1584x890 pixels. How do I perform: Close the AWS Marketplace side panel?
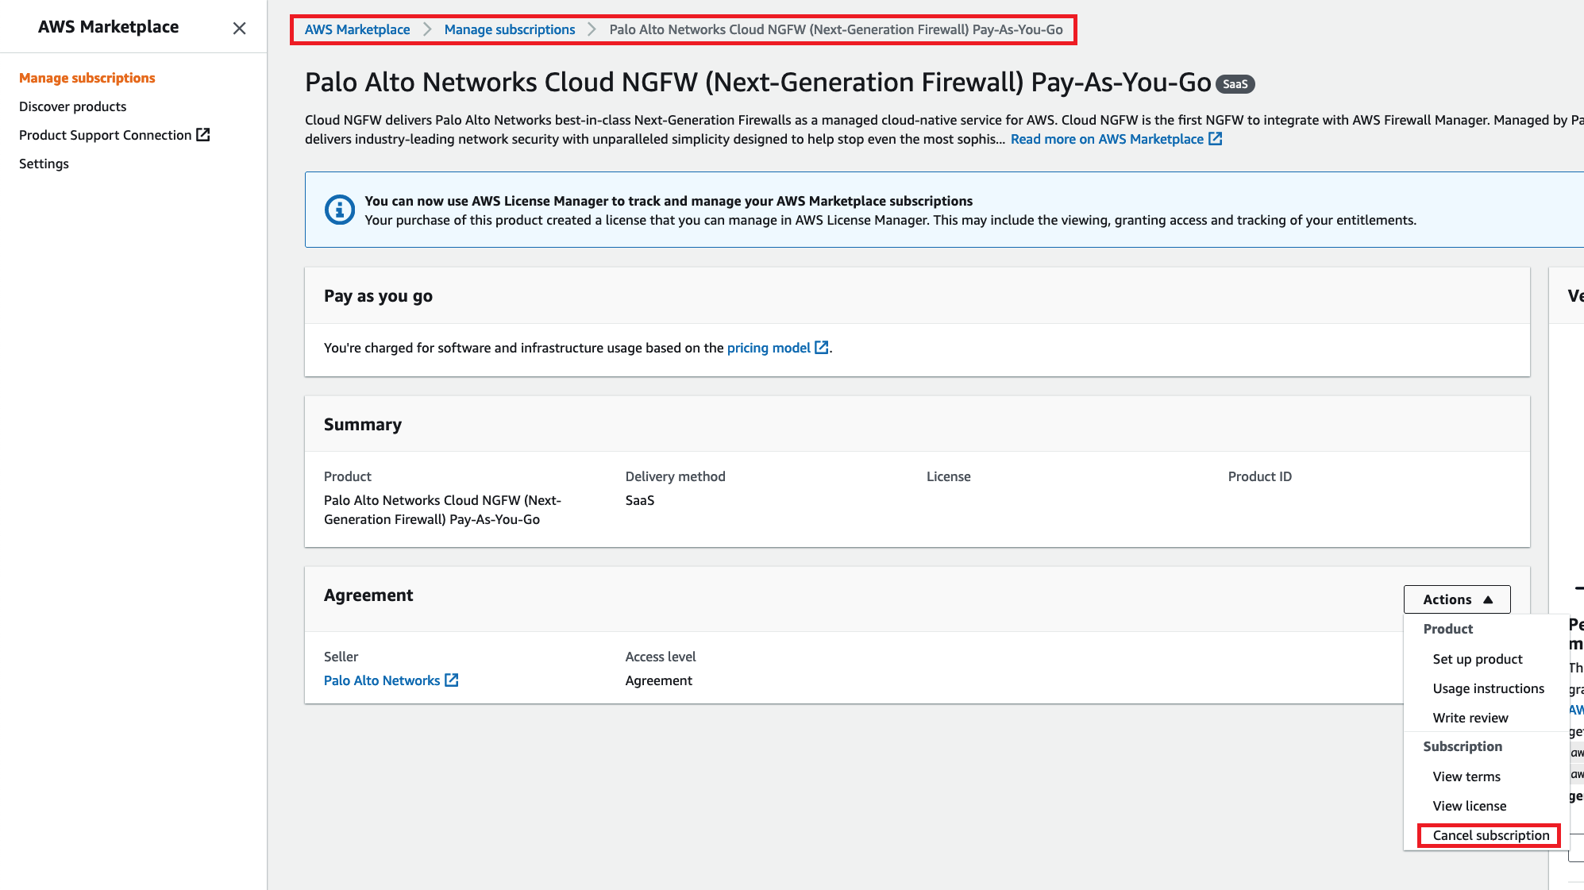click(x=239, y=29)
